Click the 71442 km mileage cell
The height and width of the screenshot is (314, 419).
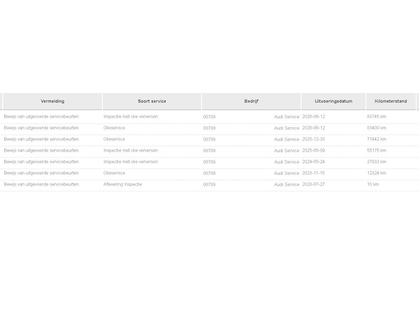coord(377,139)
